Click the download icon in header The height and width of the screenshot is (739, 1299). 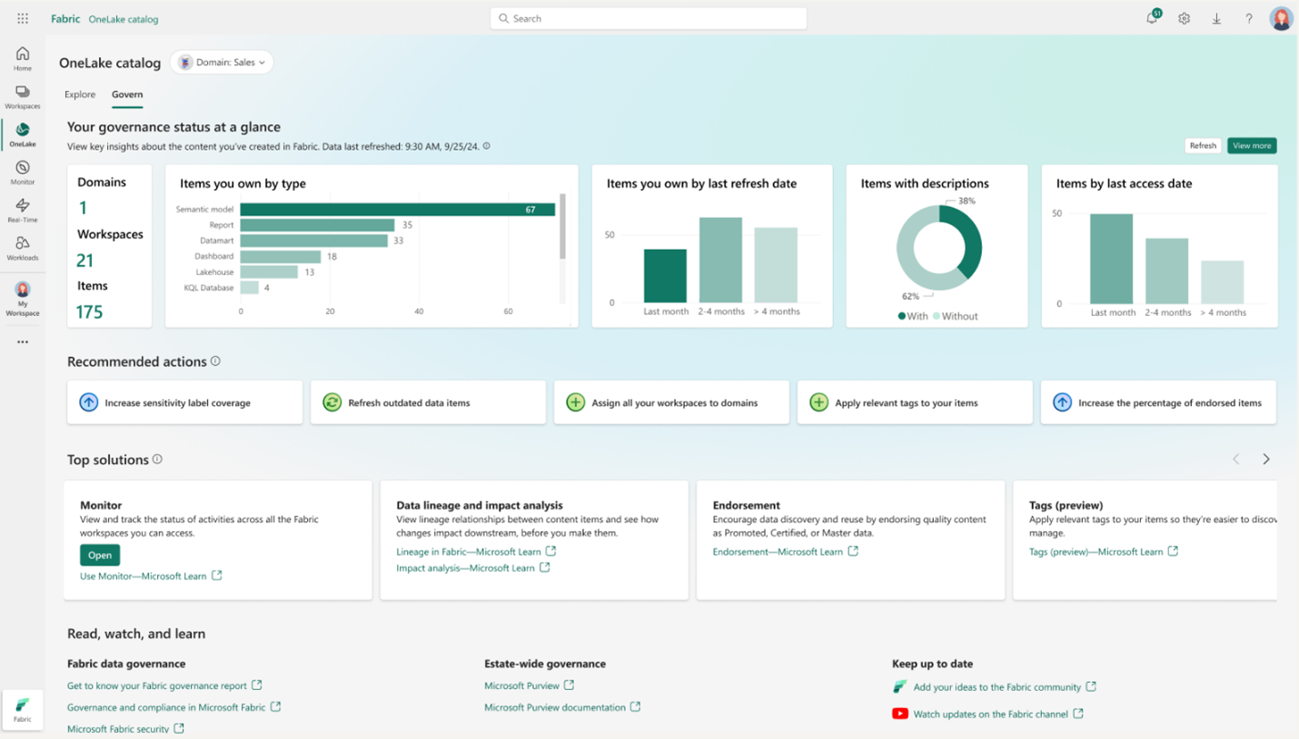pyautogui.click(x=1216, y=18)
